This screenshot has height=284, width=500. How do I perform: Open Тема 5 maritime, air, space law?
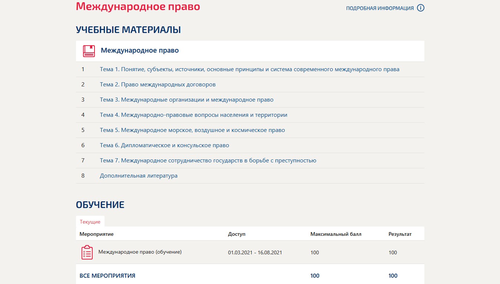click(192, 130)
